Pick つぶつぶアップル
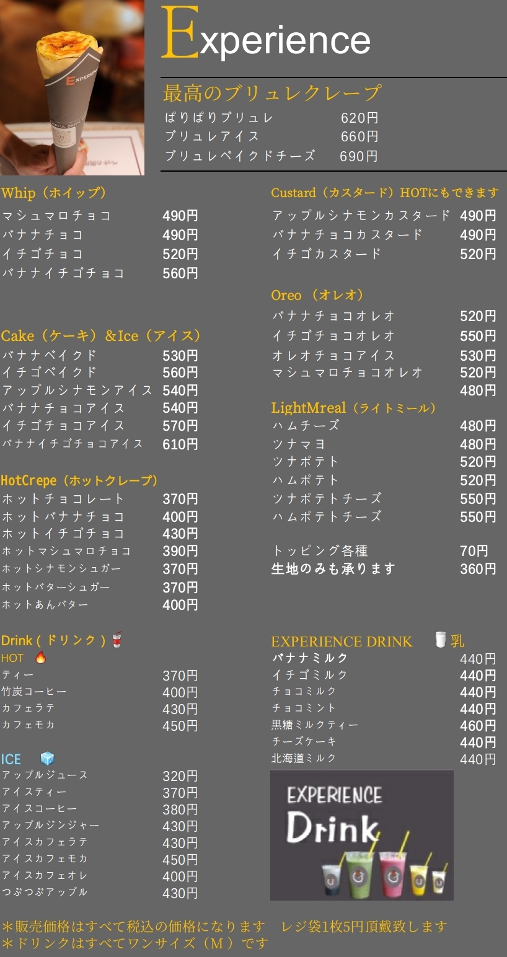 pos(45,892)
